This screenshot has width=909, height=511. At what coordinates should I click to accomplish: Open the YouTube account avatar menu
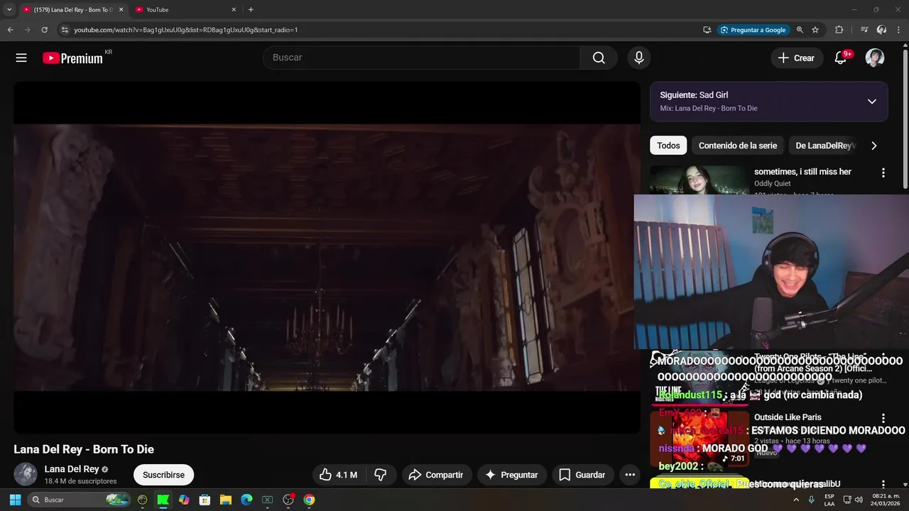pos(875,58)
